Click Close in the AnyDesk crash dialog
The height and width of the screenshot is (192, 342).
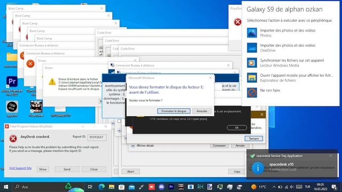click(94, 169)
